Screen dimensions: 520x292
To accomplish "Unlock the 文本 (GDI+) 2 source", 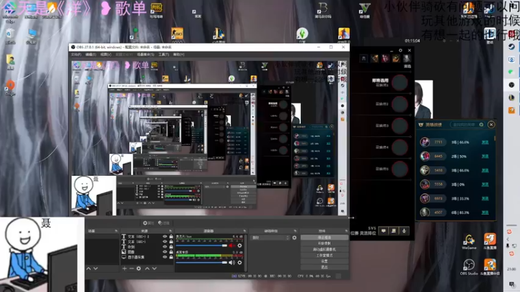I will pyautogui.click(x=171, y=236).
